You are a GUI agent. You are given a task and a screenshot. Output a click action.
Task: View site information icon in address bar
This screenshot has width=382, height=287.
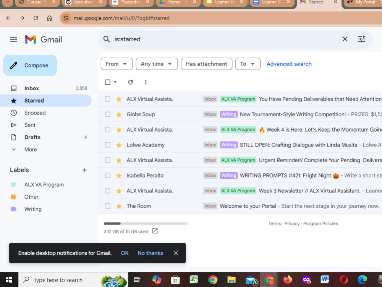(x=66, y=18)
